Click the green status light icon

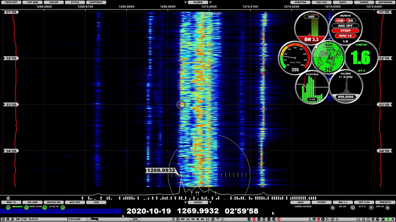click(388, 219)
